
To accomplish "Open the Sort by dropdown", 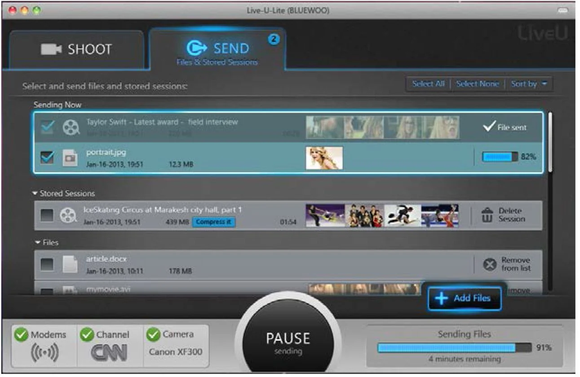I will (x=529, y=84).
